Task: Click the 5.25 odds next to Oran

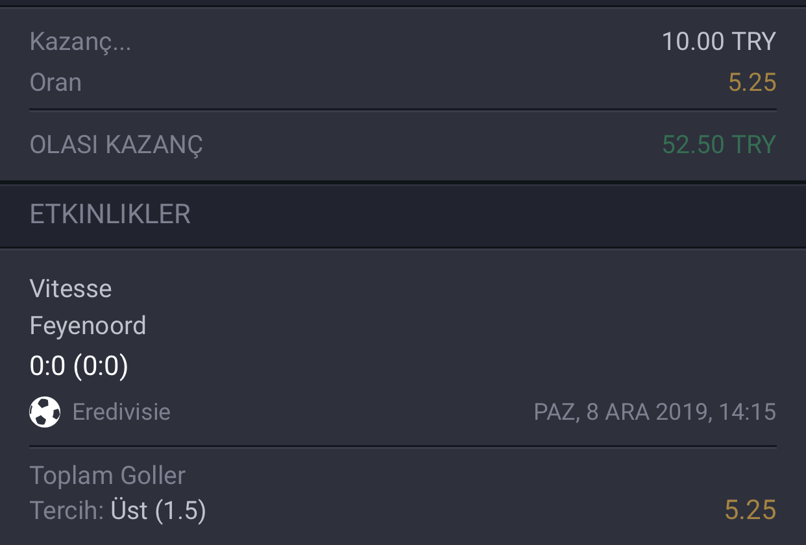Action: point(752,82)
